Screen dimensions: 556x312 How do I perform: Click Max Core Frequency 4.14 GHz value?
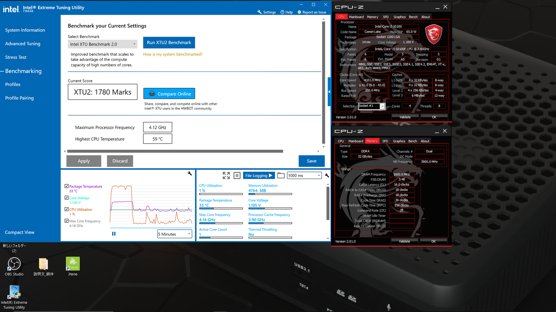coord(207,220)
